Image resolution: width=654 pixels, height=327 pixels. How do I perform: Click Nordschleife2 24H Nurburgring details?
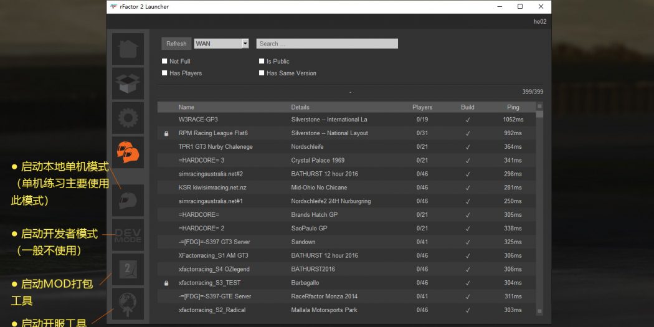point(331,201)
